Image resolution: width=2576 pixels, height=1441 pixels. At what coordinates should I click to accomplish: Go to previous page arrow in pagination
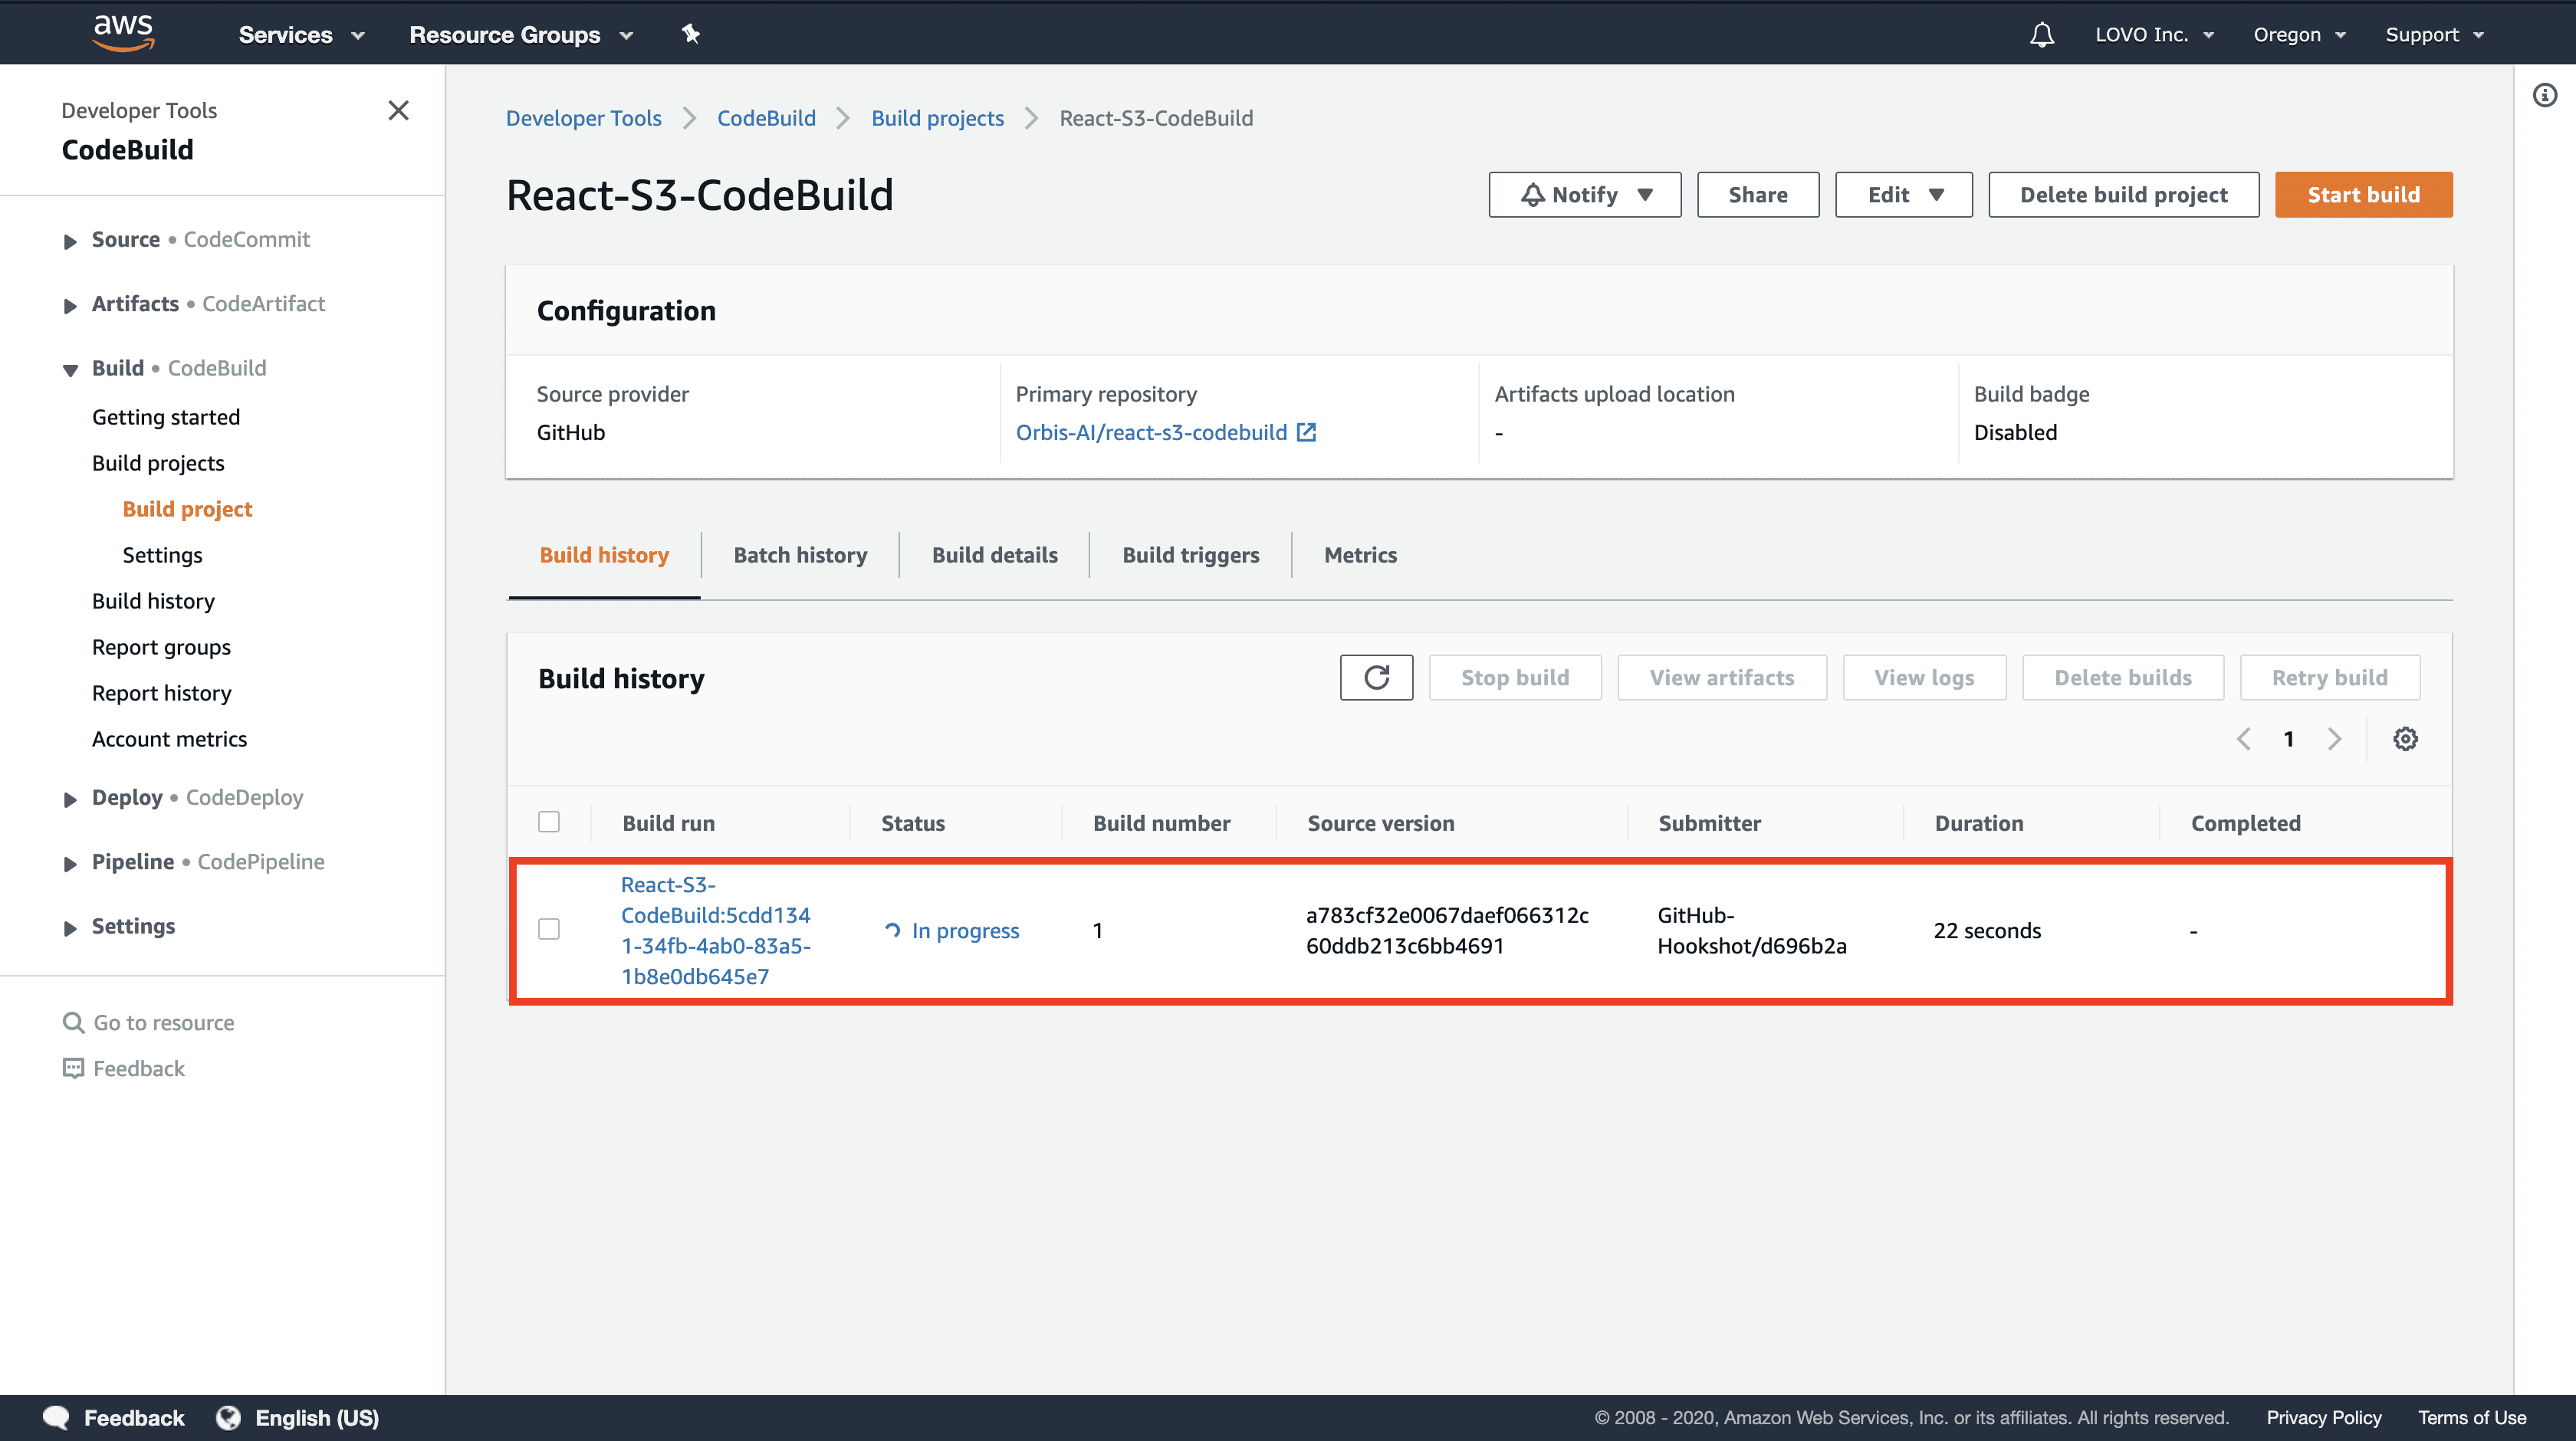[x=2243, y=738]
